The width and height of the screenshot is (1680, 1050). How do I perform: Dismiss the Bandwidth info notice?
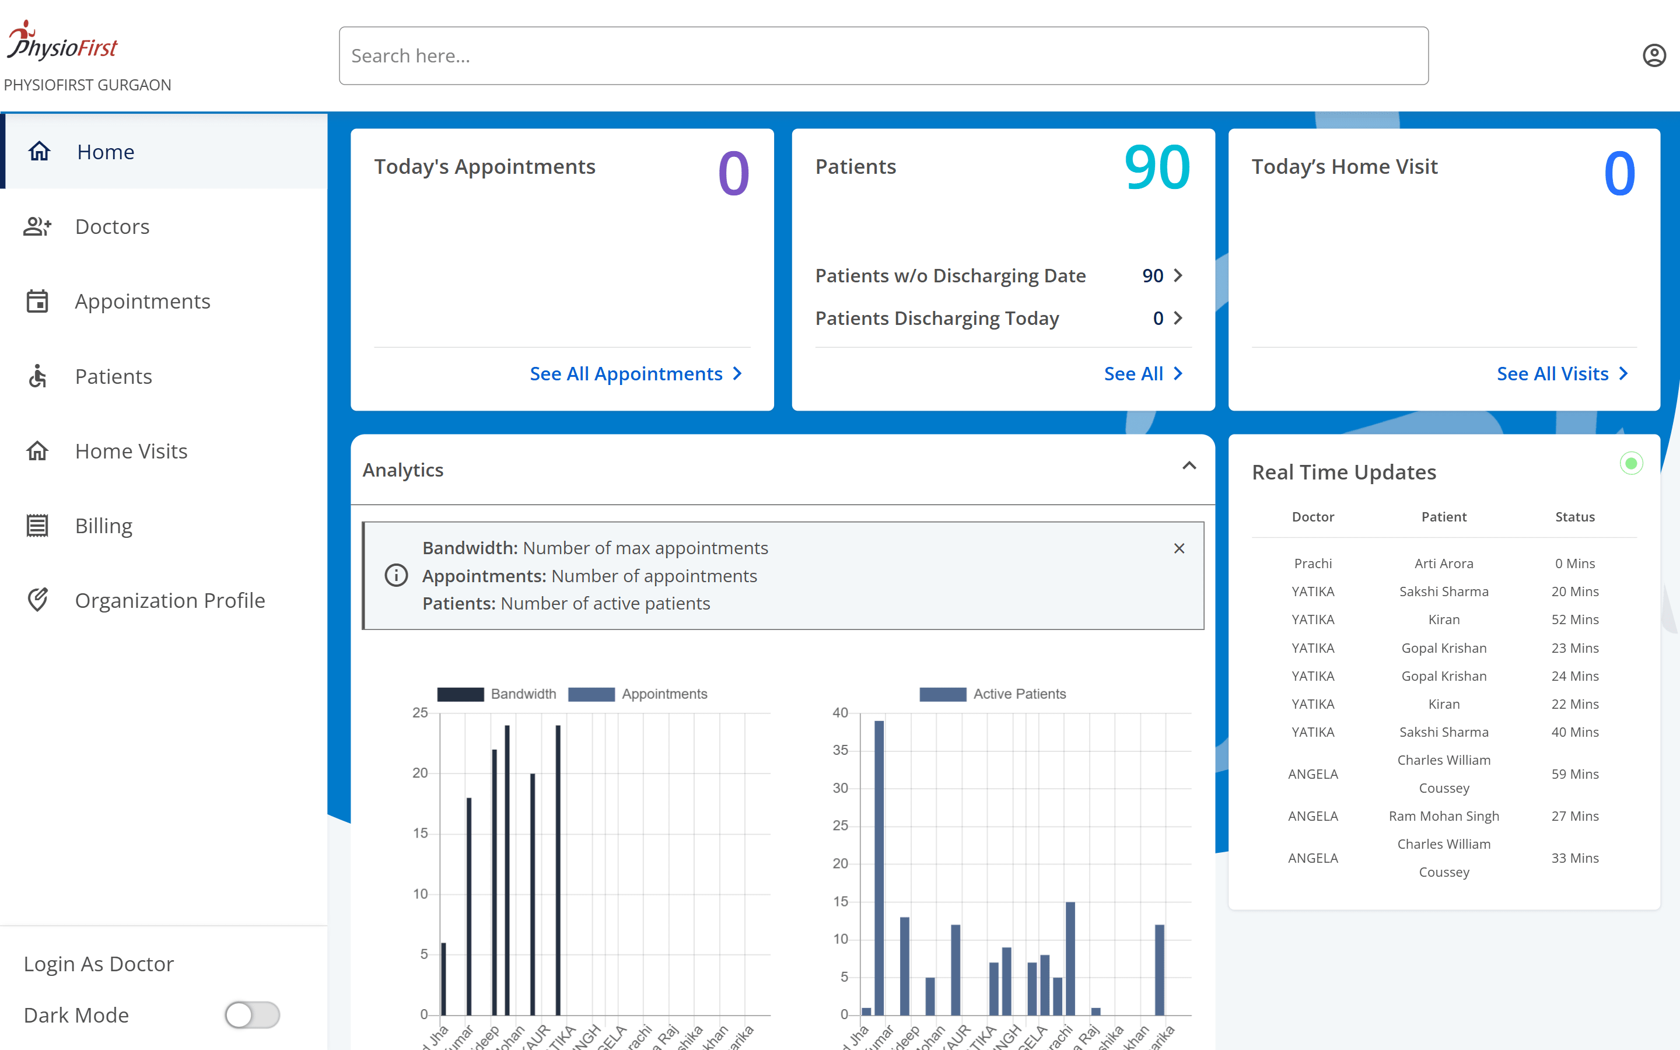coord(1179,548)
